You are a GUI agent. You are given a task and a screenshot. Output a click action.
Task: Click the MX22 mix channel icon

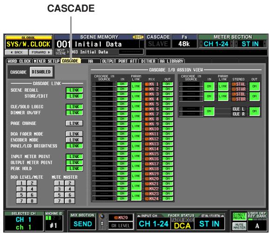147,189
